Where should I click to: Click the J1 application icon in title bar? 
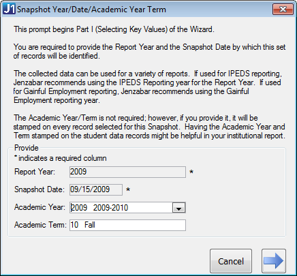[x=9, y=9]
